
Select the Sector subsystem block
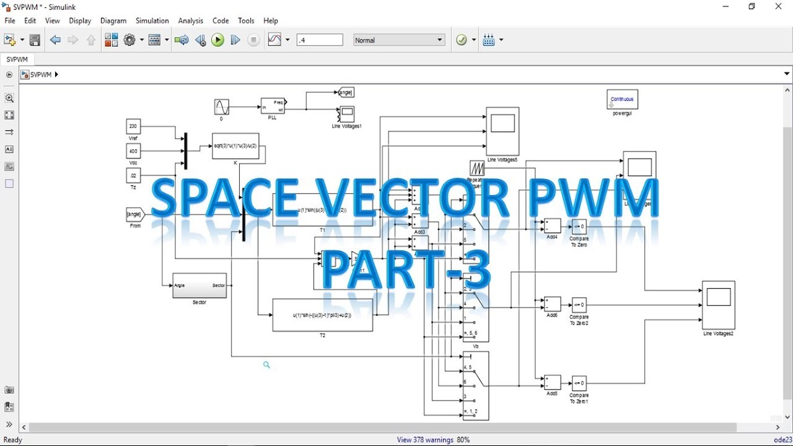coord(199,286)
